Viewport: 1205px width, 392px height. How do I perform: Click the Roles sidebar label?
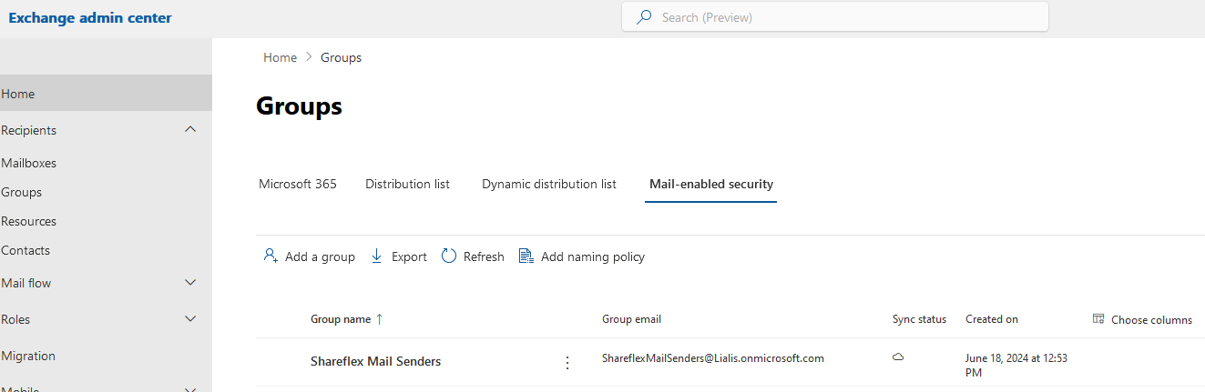[15, 319]
